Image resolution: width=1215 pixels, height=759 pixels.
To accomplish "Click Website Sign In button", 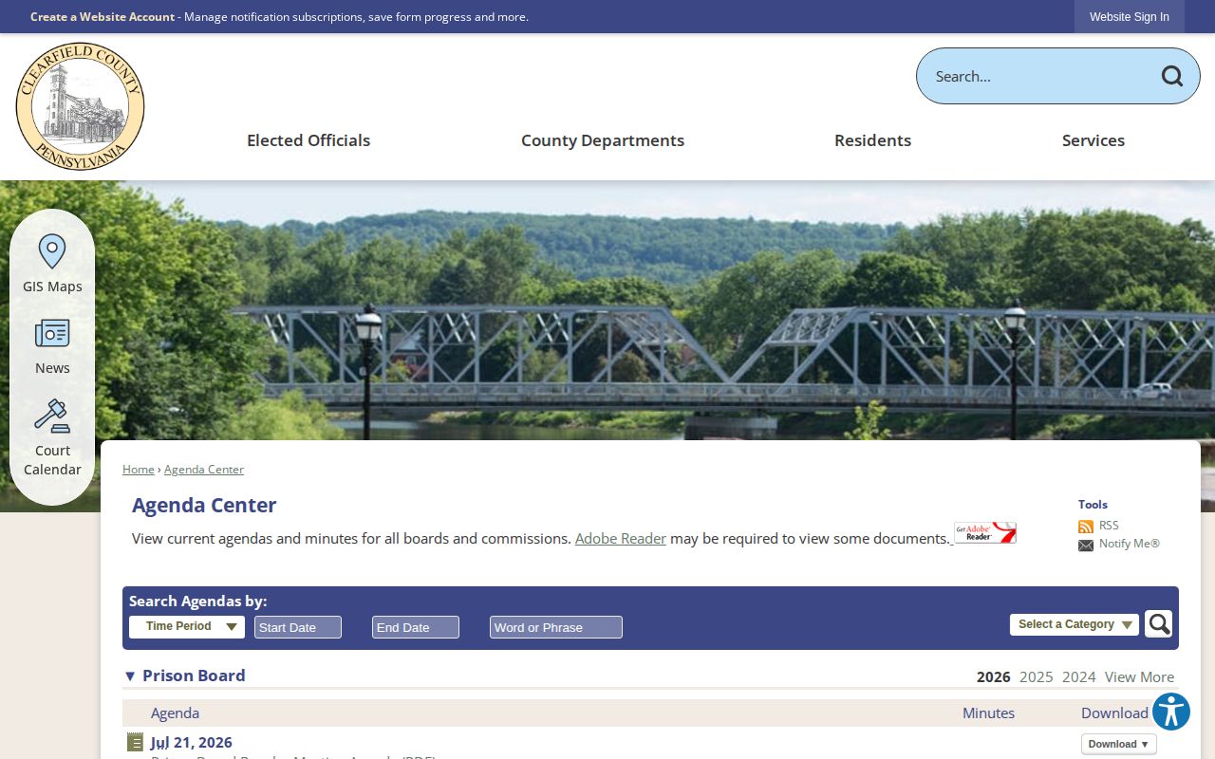I will tap(1130, 17).
